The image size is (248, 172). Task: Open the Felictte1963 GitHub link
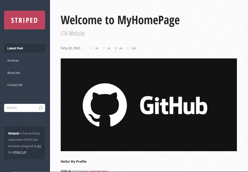point(99,171)
